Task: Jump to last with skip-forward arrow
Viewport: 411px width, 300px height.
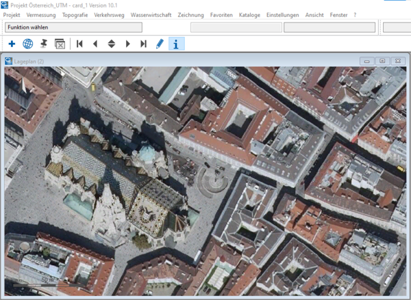Action: pos(143,44)
